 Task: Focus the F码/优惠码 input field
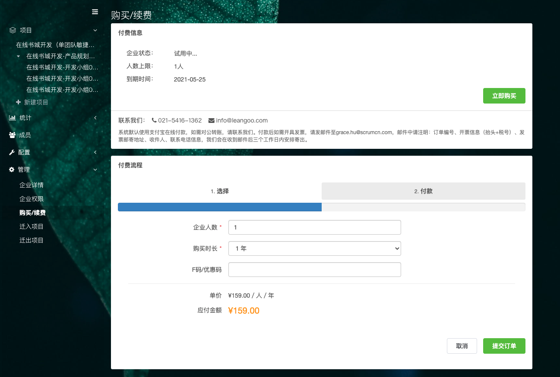(314, 270)
